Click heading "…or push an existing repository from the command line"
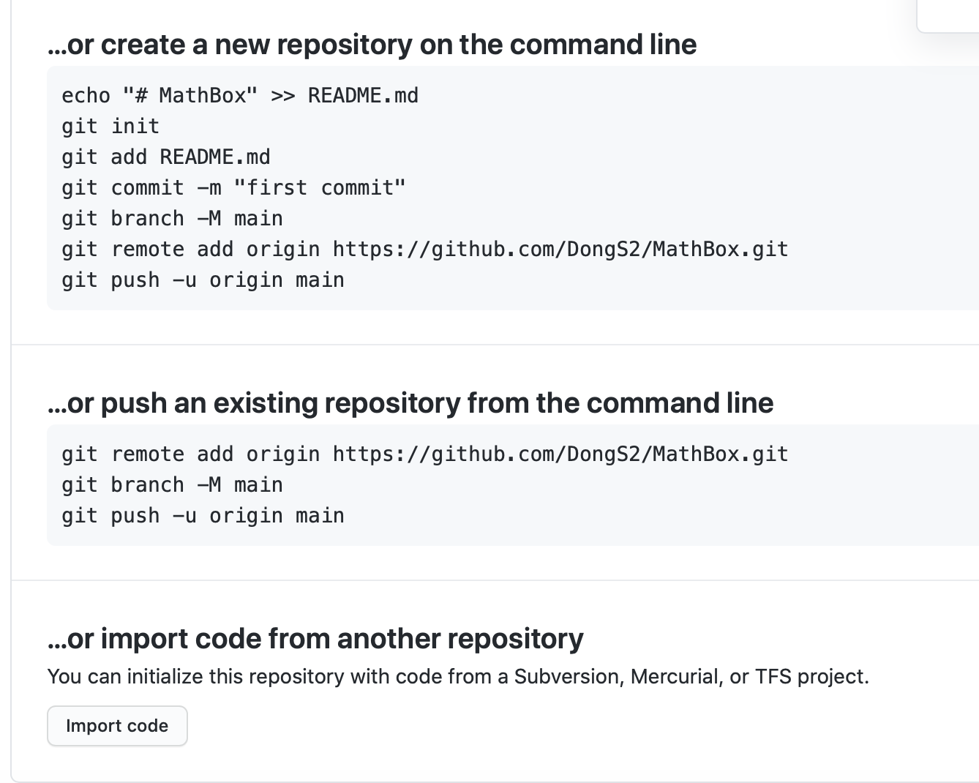This screenshot has width=979, height=783. coord(410,403)
